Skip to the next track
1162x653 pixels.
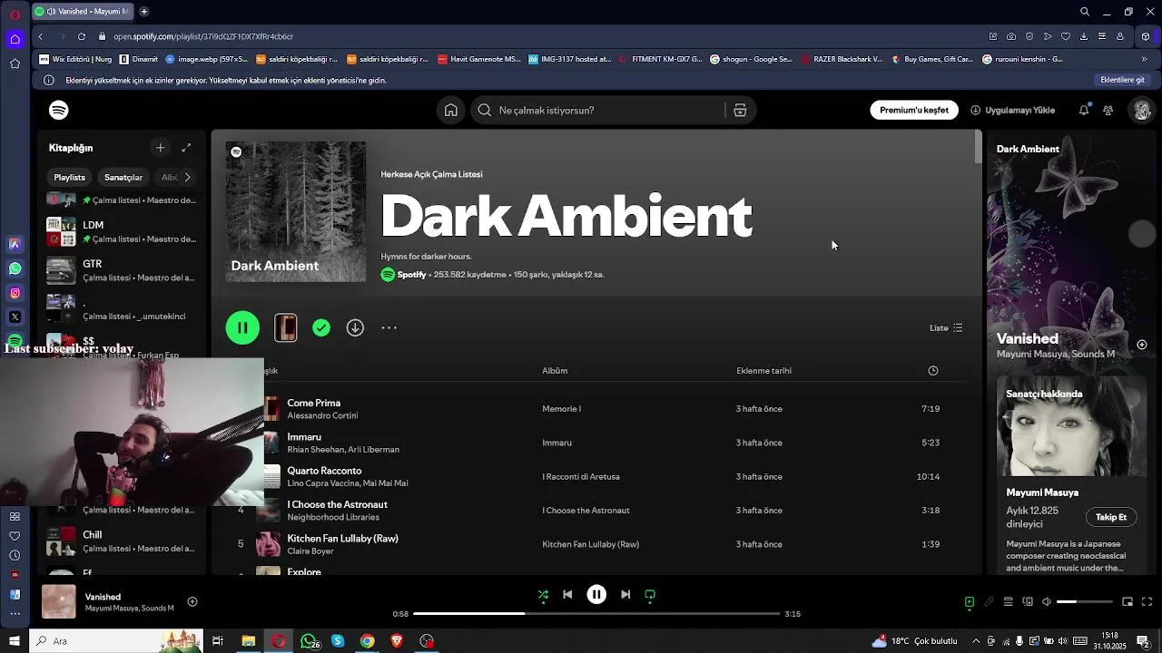(x=625, y=595)
